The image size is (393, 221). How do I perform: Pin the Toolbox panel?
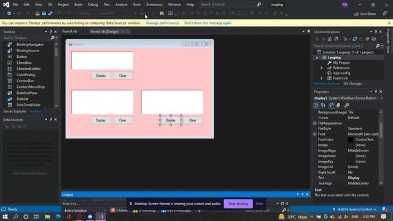point(50,32)
